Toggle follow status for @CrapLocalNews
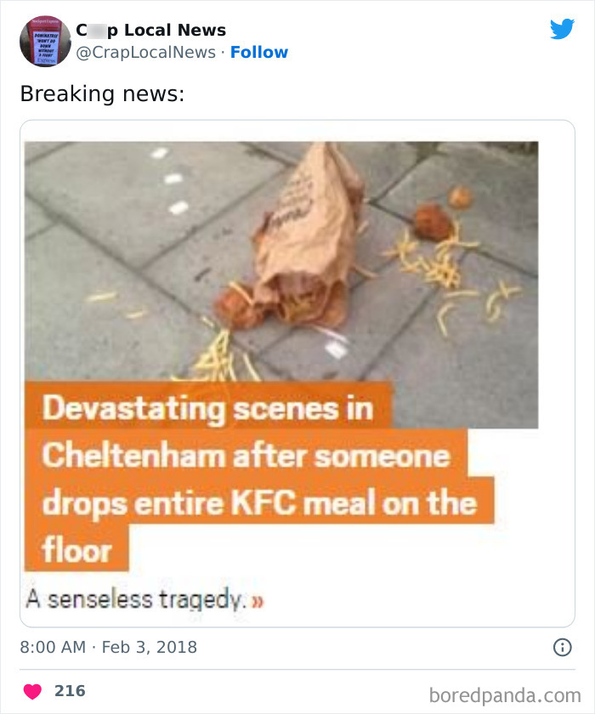Viewport: 595px width, 714px height. [259, 53]
